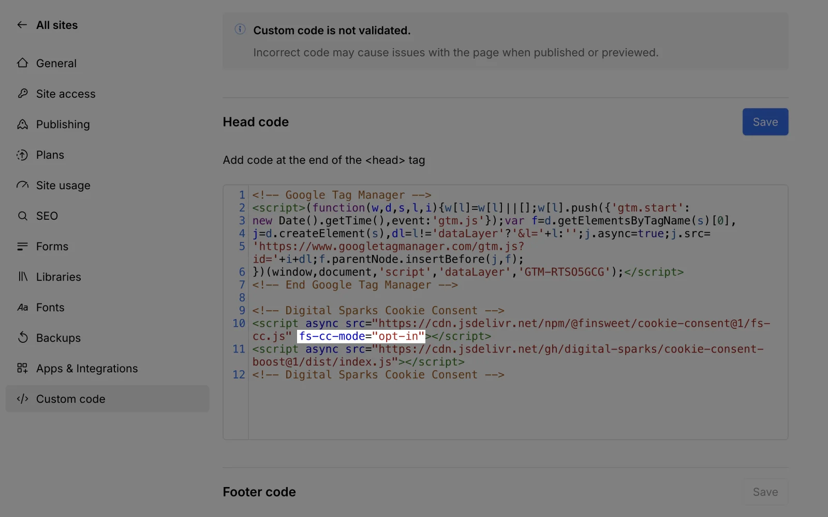This screenshot has height=517, width=828.
Task: Click the Plans upgrade icon
Action: point(22,155)
